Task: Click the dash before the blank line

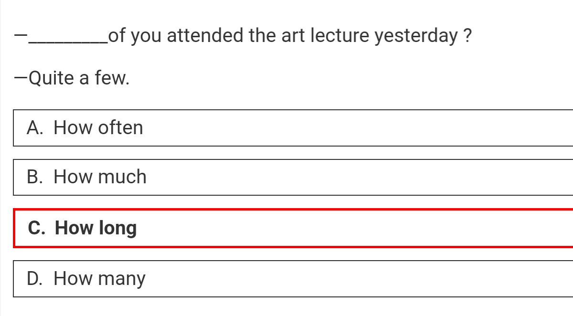Action: click(21, 36)
